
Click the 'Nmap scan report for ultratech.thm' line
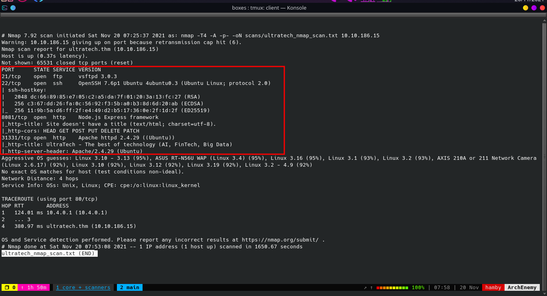pyautogui.click(x=80, y=49)
